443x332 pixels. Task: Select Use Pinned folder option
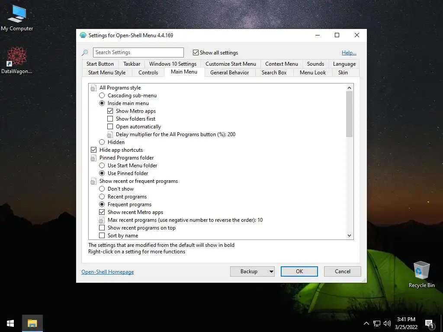coord(102,173)
